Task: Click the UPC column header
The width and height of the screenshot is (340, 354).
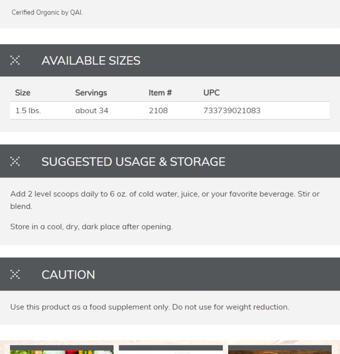Action: [x=211, y=92]
